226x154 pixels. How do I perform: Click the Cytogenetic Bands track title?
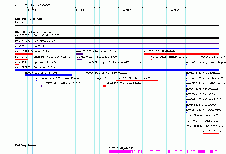pyautogui.click(x=30, y=19)
